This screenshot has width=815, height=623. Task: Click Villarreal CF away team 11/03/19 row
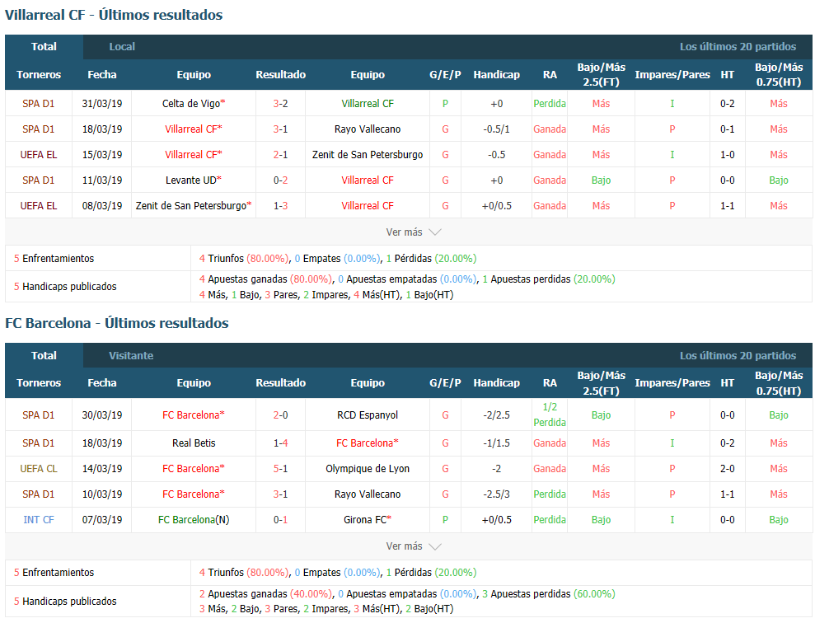(368, 180)
